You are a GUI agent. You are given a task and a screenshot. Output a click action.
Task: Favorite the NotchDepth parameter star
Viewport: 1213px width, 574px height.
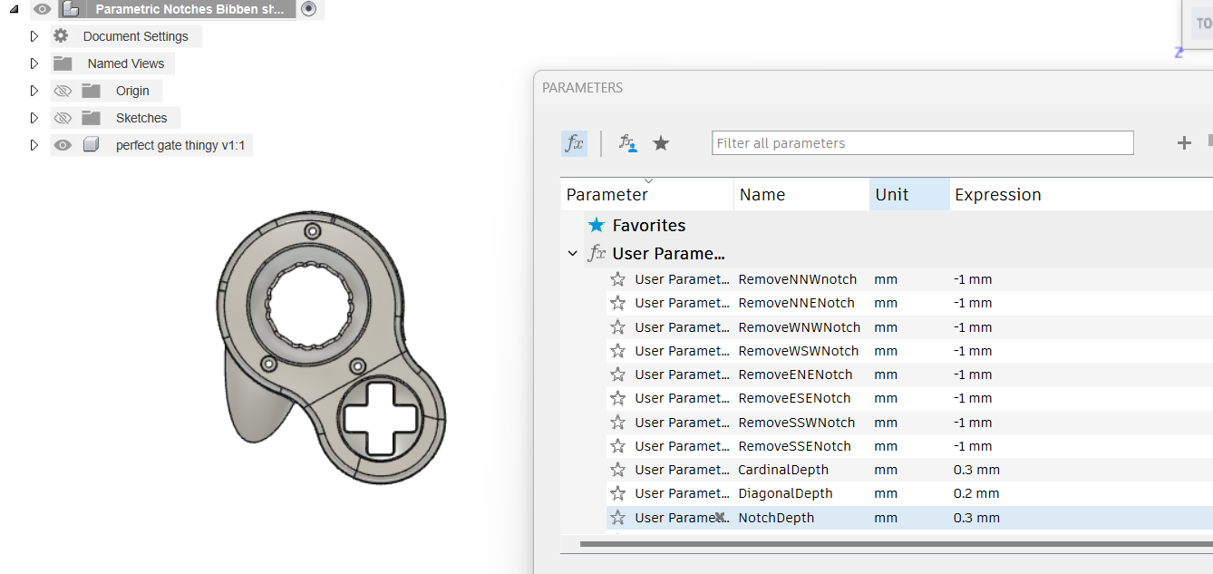coord(617,517)
